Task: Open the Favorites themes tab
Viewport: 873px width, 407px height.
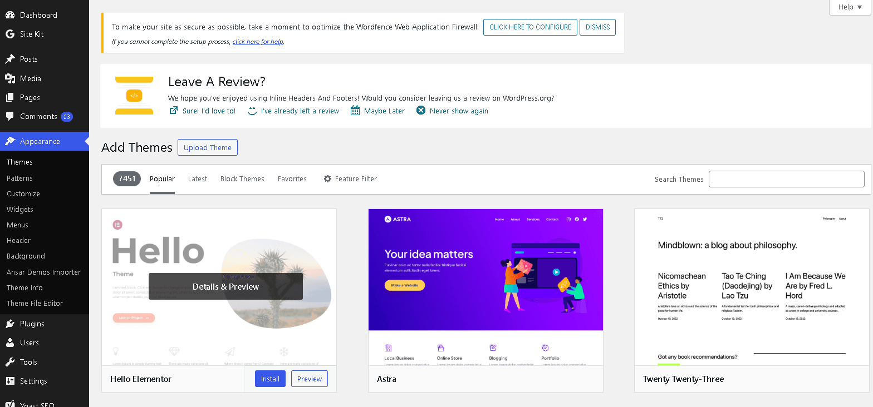Action: (x=292, y=179)
